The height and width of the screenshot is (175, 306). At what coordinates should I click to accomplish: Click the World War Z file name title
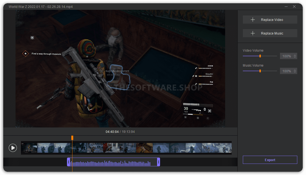41,7
